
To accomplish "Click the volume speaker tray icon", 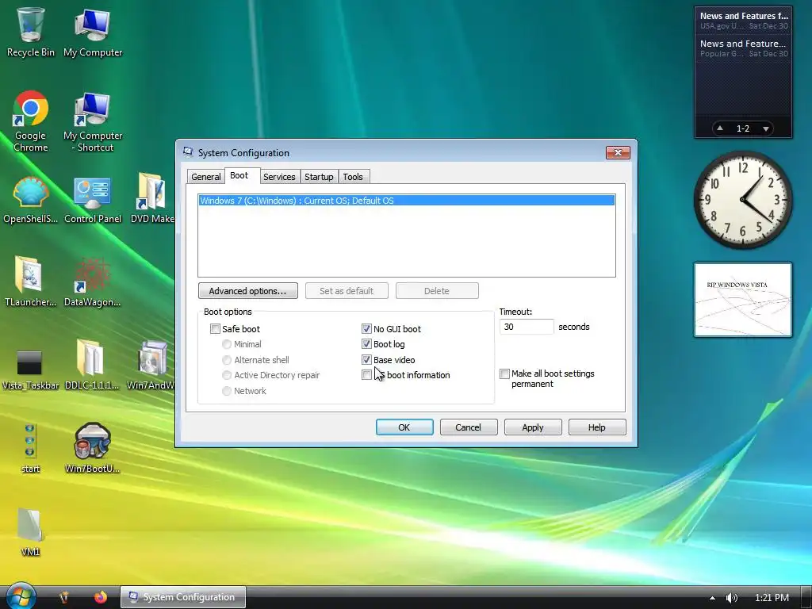I will pyautogui.click(x=732, y=598).
